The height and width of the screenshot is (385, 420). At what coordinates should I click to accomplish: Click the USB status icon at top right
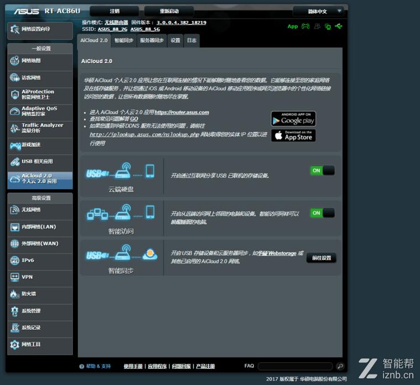click(338, 26)
